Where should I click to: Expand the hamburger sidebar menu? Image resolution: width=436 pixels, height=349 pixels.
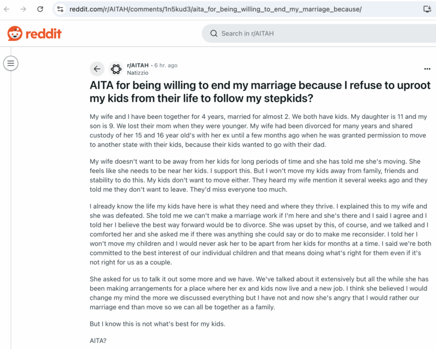(11, 64)
